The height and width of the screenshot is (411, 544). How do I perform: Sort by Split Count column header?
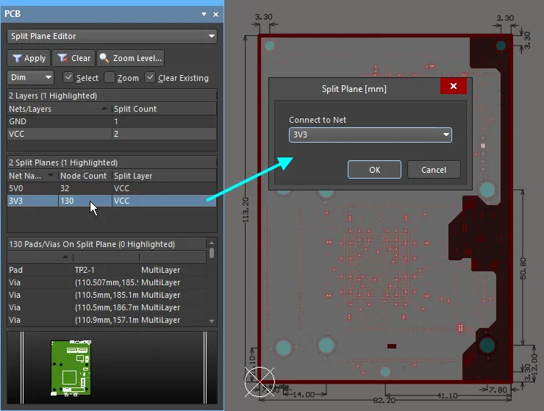(x=165, y=109)
